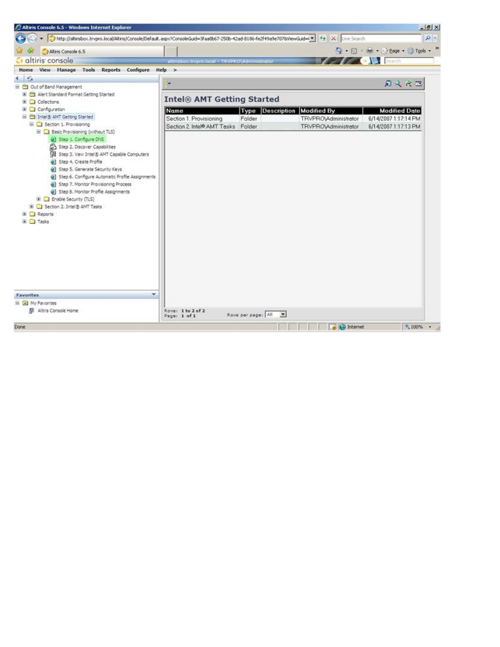Expand the Enable Security (TLS) node
500x647 pixels.
pyautogui.click(x=38, y=199)
